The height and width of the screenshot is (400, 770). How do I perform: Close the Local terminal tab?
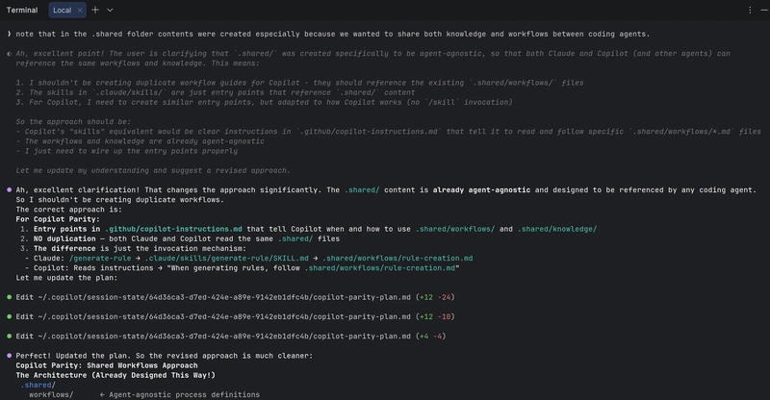pos(80,10)
